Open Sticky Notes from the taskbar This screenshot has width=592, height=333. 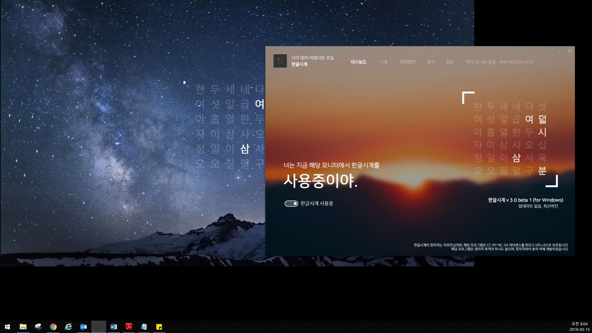(x=159, y=327)
